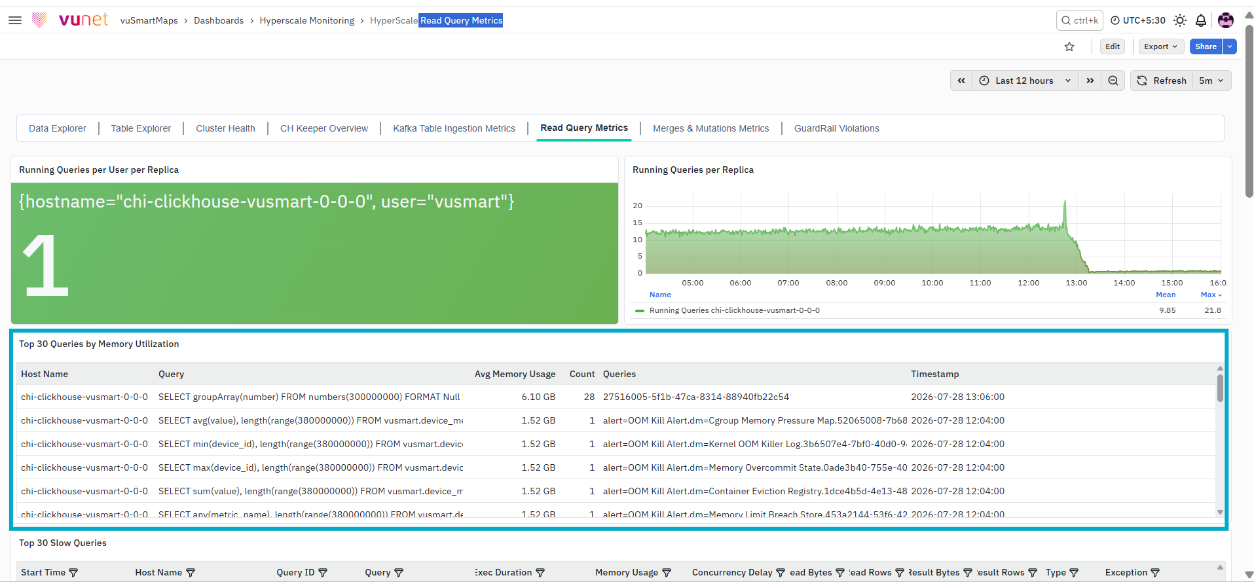Toggle the Running Queries chi-clickhouse-vusmart-0-0-0 legend series

coord(734,310)
